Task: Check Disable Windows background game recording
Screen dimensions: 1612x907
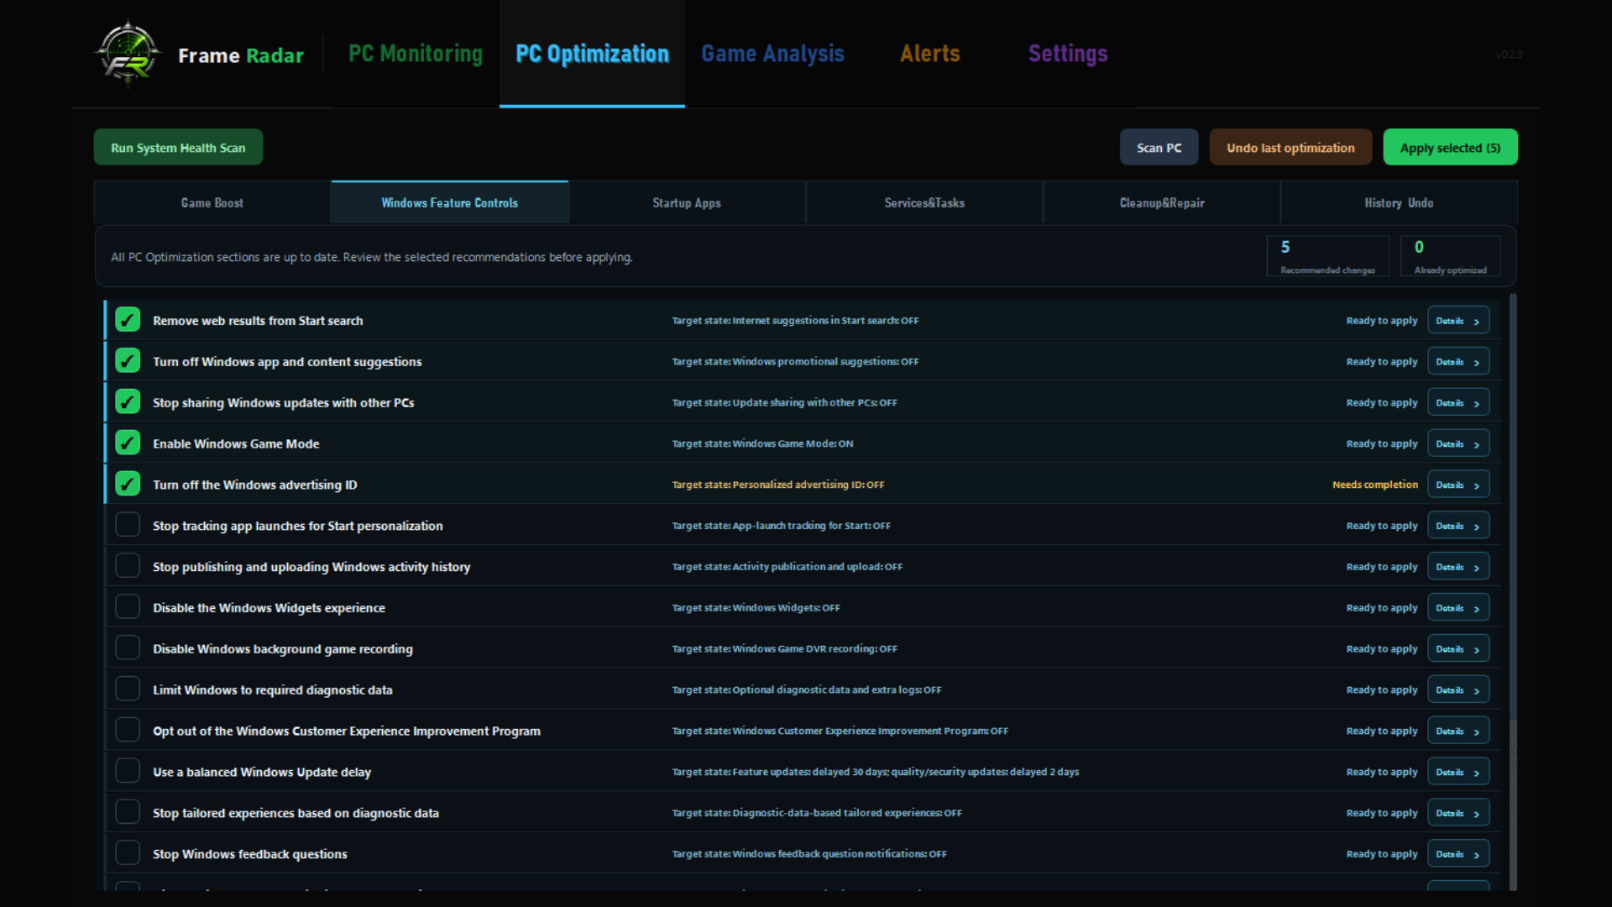Action: coord(128,648)
